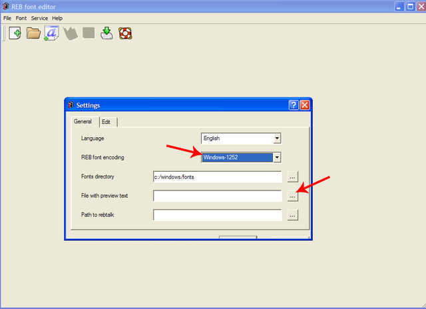Image resolution: width=426 pixels, height=309 pixels.
Task: Click the greyed-out square toolbar icon
Action: click(x=89, y=33)
